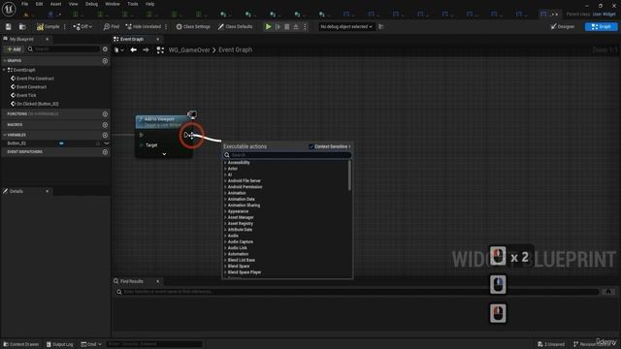Click Executable actions search field
The height and width of the screenshot is (349, 621).
click(287, 155)
